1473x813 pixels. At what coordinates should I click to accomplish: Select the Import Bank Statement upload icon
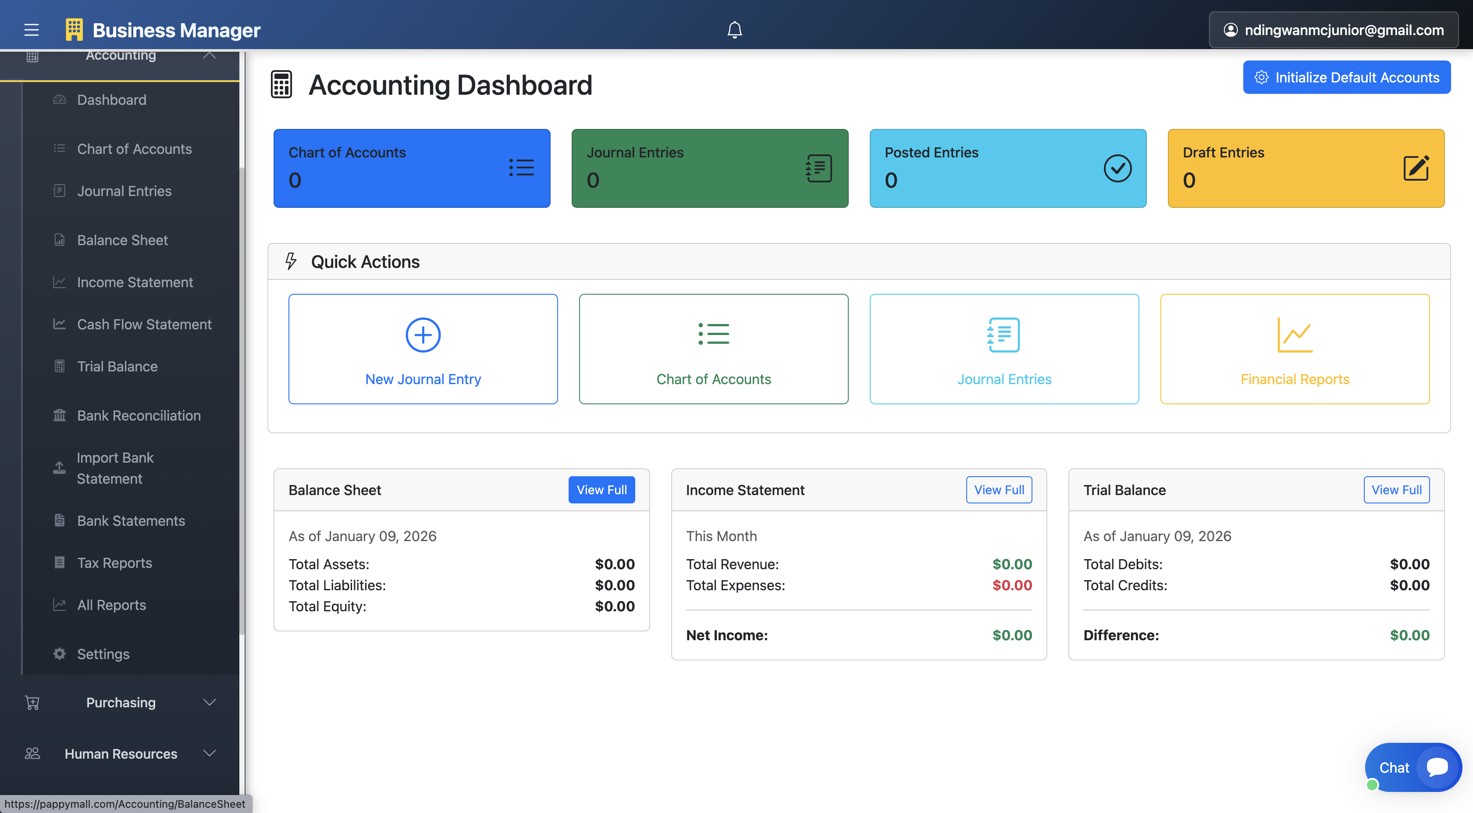pos(60,468)
